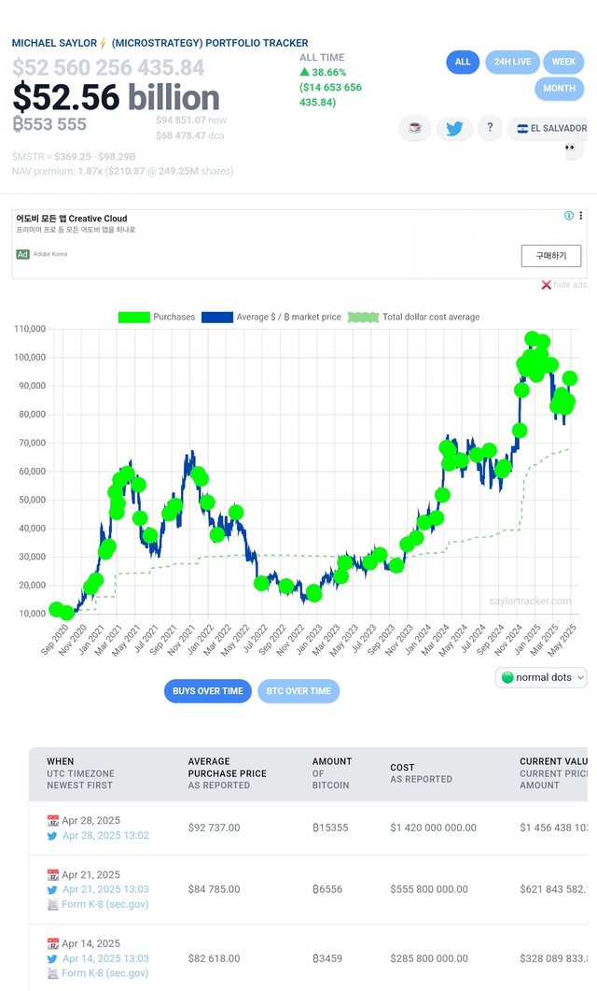The width and height of the screenshot is (597, 991).
Task: Toggle the Purchases legend swatch
Action: (x=133, y=318)
